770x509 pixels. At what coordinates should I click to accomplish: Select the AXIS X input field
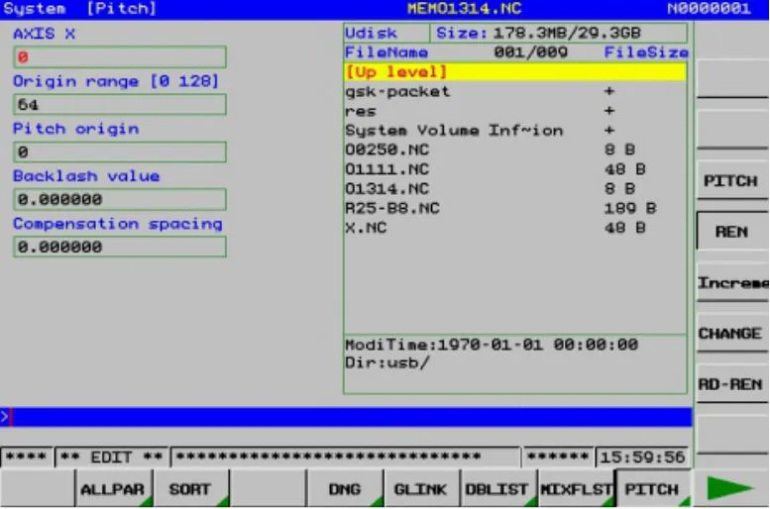(119, 57)
